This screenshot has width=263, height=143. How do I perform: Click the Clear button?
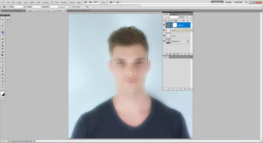(x=87, y=7)
